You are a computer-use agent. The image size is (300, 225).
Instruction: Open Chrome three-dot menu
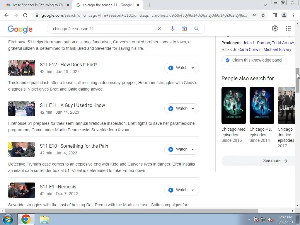pyautogui.click(x=294, y=15)
